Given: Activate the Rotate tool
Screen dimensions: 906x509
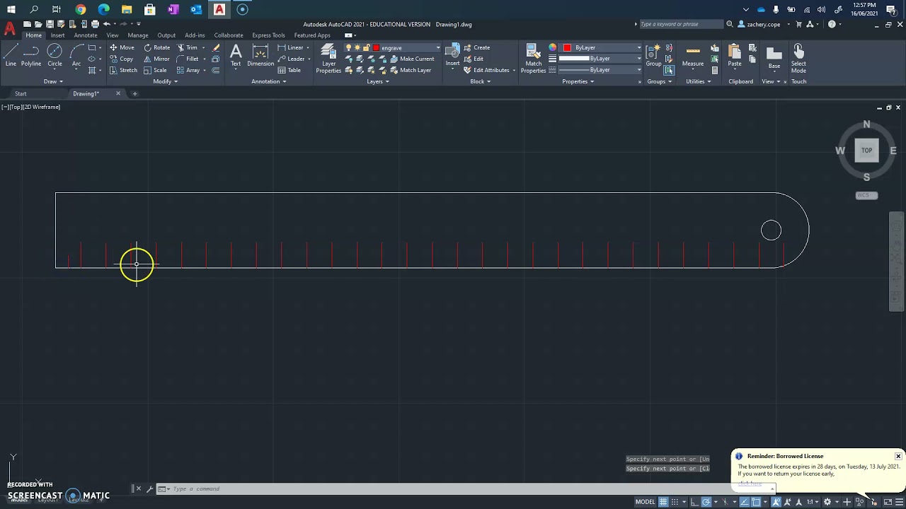Looking at the screenshot, I should pos(156,47).
